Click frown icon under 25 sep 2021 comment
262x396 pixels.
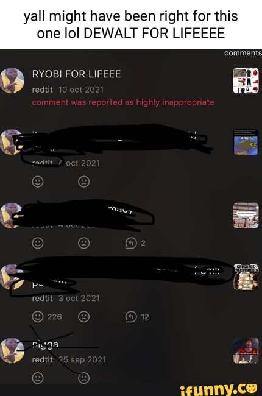pyautogui.click(x=83, y=378)
